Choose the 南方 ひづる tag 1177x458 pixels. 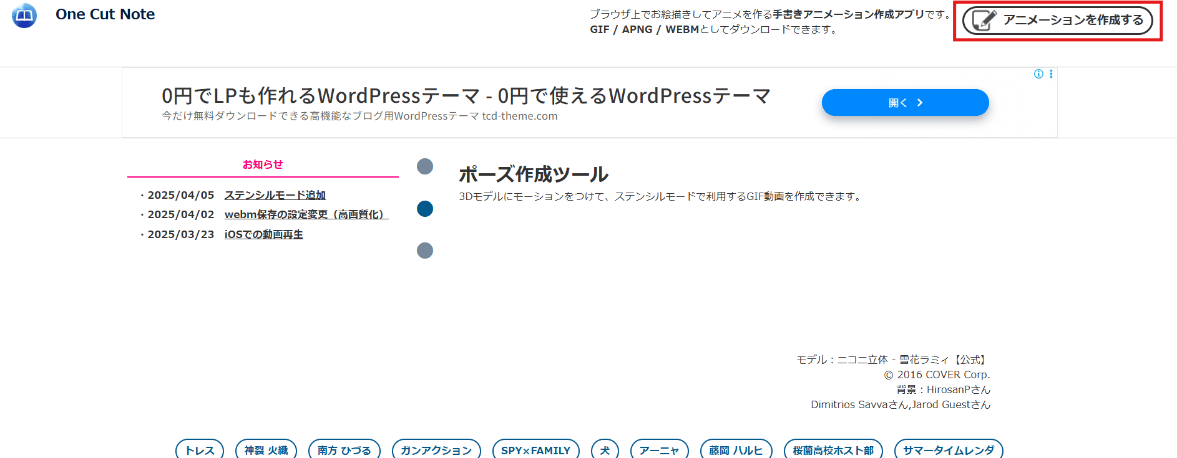point(344,450)
